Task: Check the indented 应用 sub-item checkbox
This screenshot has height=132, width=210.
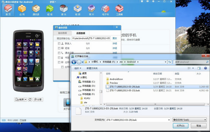Action: coord(62,67)
